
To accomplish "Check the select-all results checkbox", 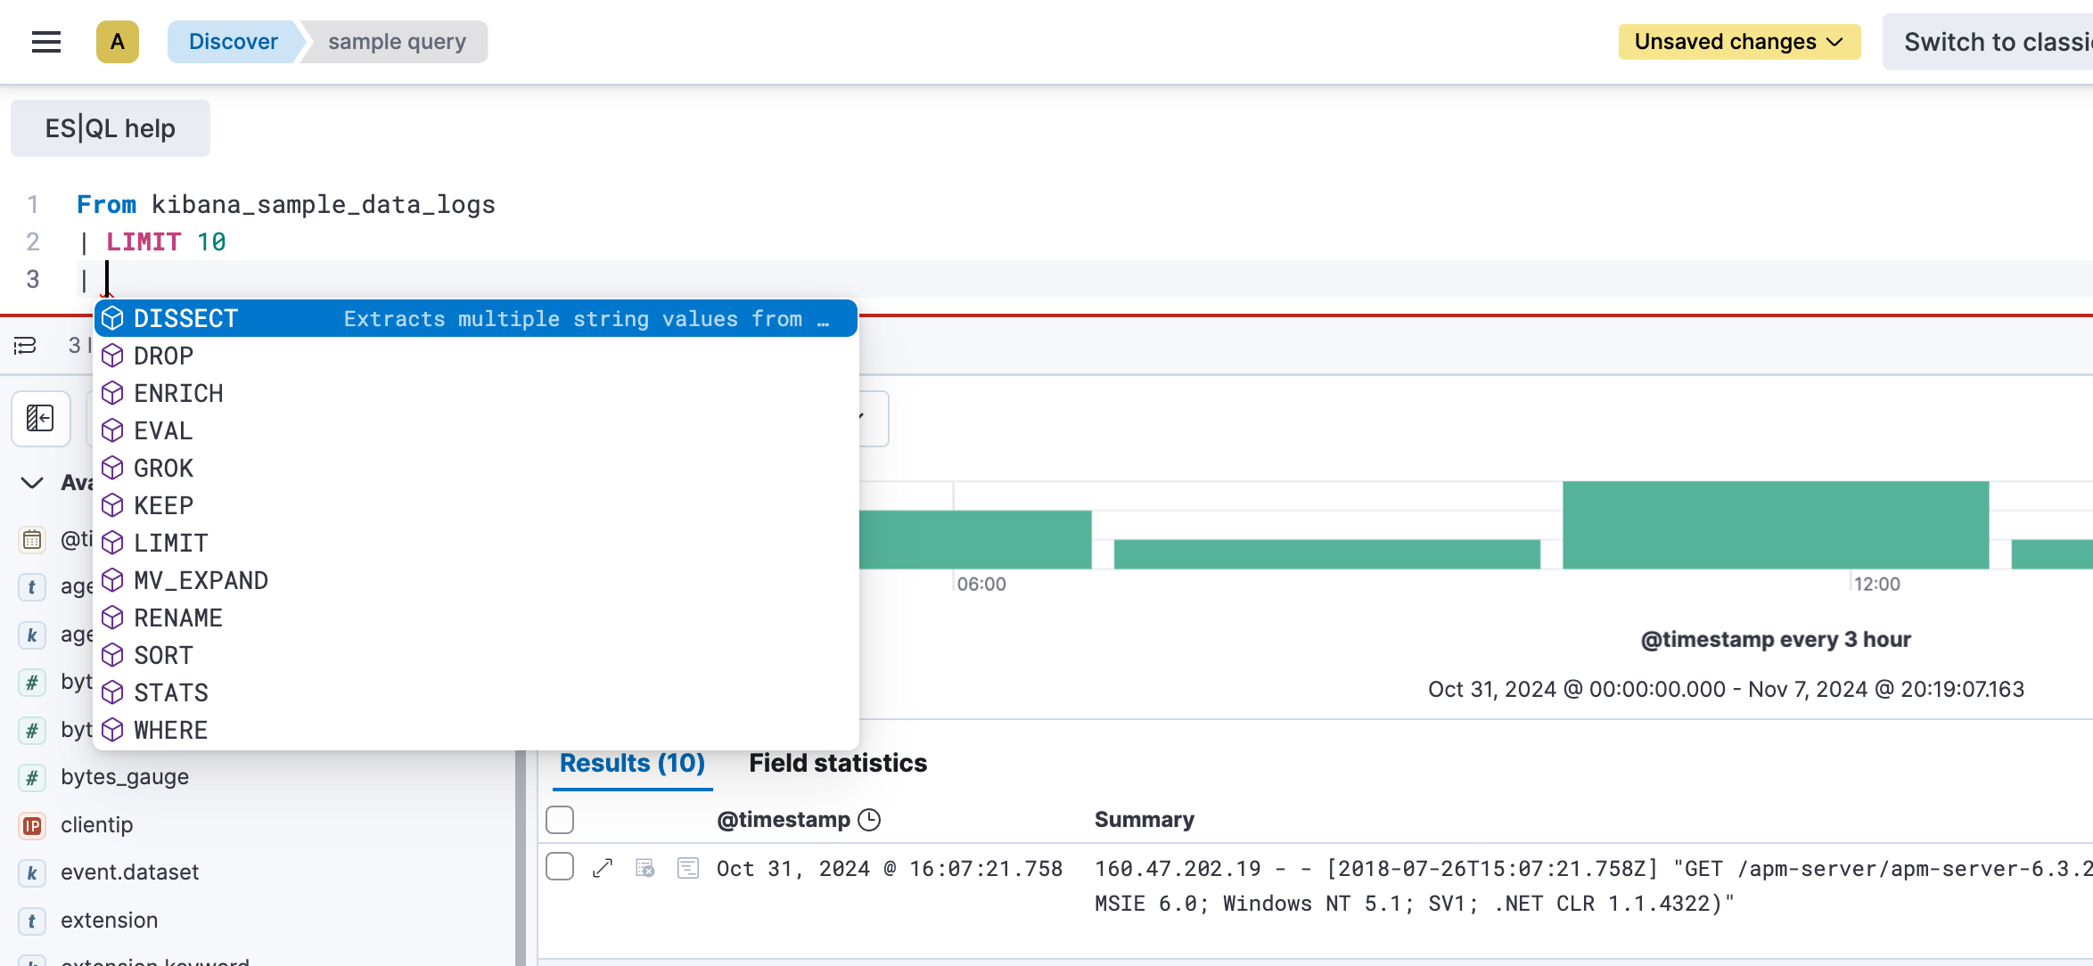I will pos(560,818).
